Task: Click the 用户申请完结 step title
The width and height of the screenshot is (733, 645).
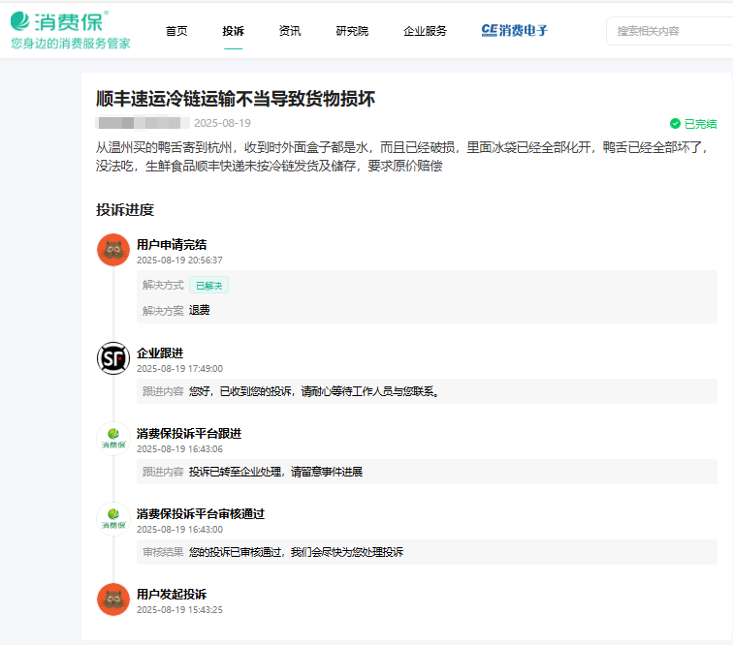Action: [x=172, y=245]
